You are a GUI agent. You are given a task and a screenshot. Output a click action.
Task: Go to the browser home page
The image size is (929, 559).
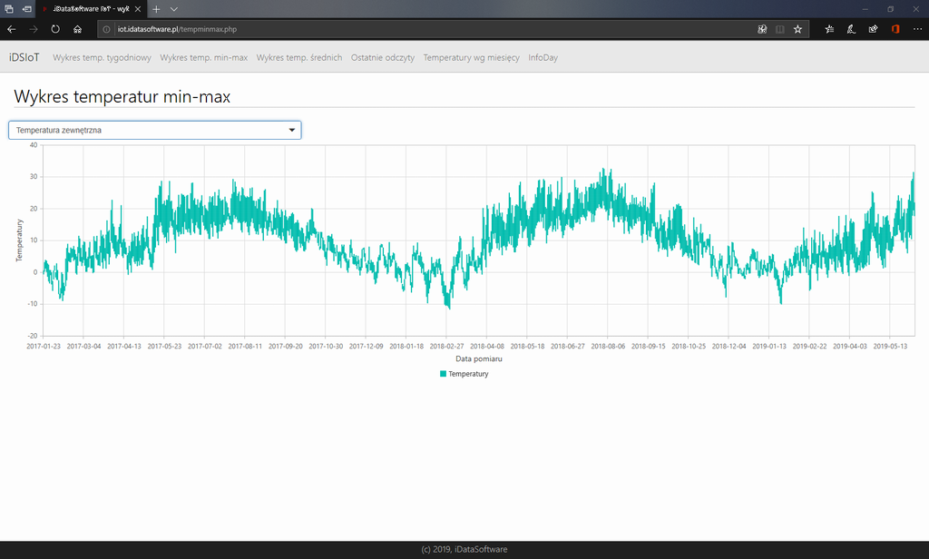point(78,29)
